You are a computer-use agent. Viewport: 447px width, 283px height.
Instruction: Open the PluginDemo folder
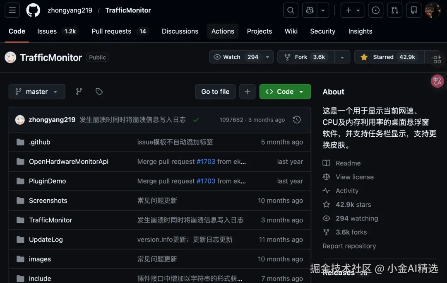(x=47, y=181)
